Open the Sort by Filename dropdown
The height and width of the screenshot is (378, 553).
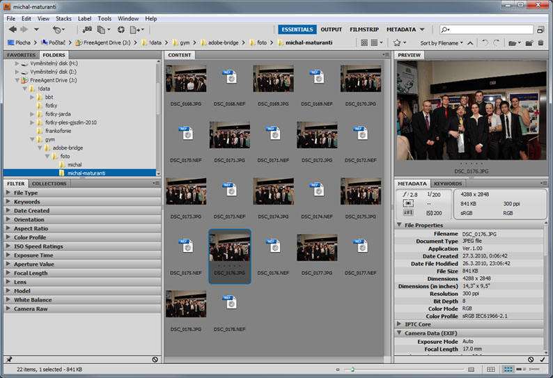tap(441, 42)
